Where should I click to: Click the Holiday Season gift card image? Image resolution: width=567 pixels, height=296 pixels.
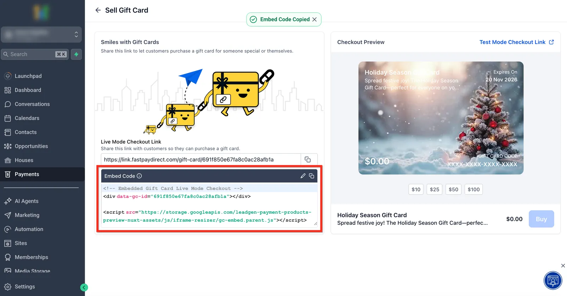point(441,118)
